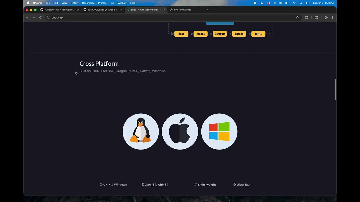The height and width of the screenshot is (202, 360).
Task: Open date and time in menu bar
Action: (x=323, y=3)
